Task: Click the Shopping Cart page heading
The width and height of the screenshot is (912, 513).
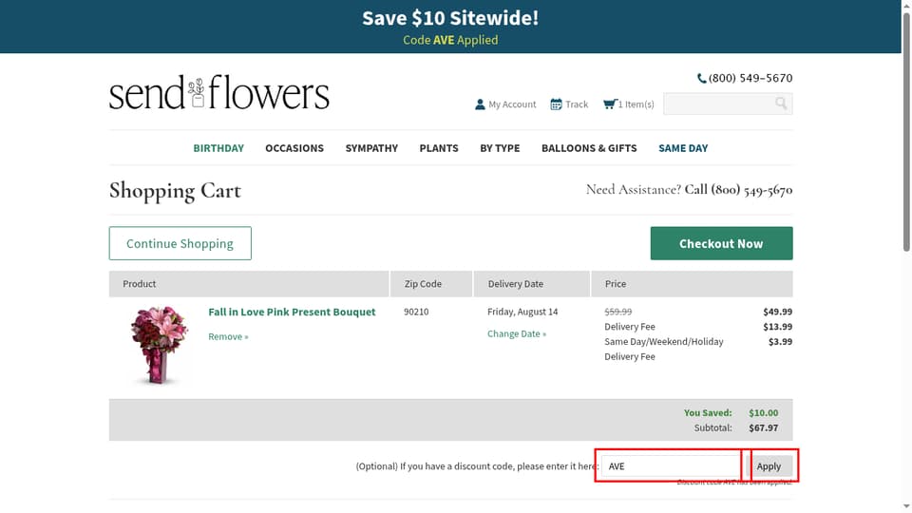Action: click(x=175, y=190)
